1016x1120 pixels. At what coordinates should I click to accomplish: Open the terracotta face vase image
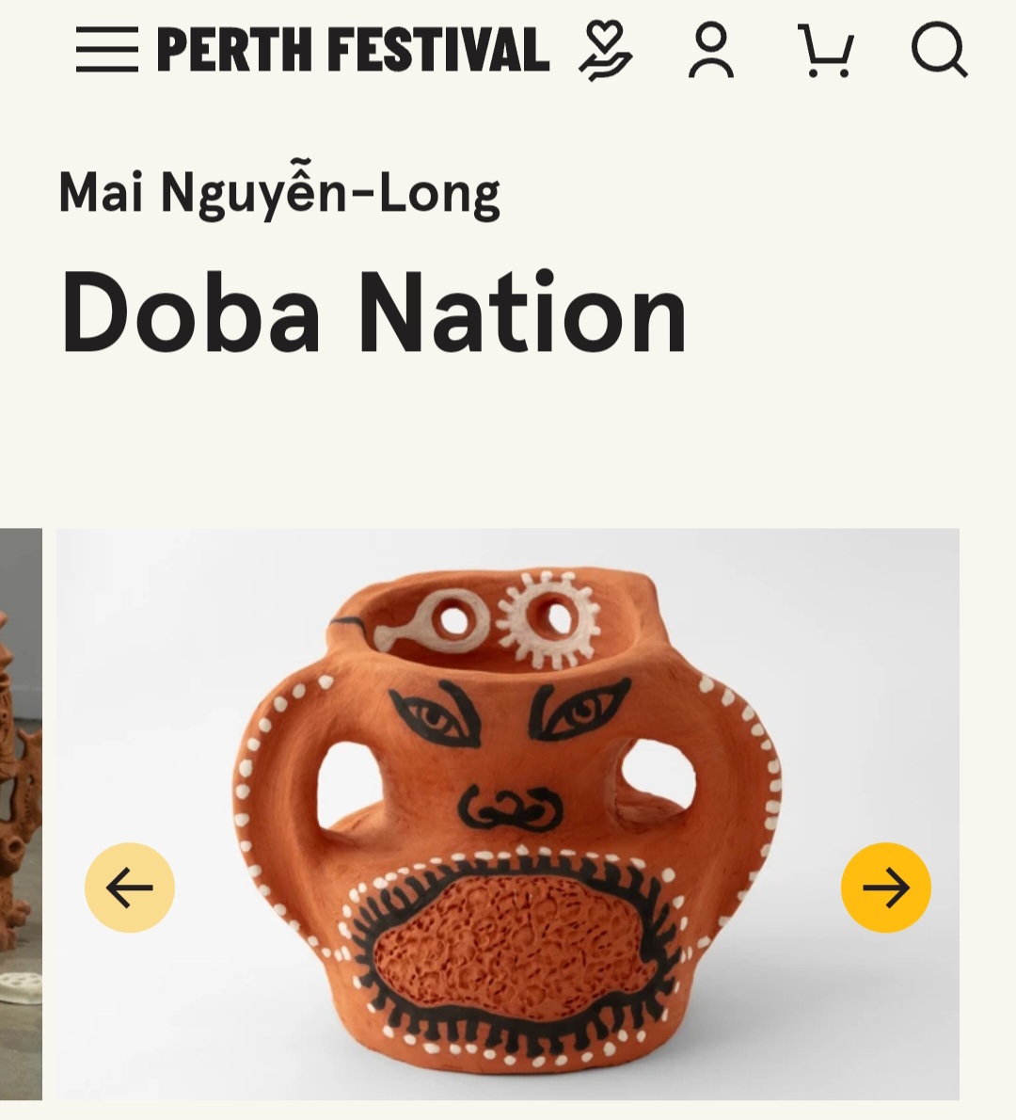(x=508, y=814)
